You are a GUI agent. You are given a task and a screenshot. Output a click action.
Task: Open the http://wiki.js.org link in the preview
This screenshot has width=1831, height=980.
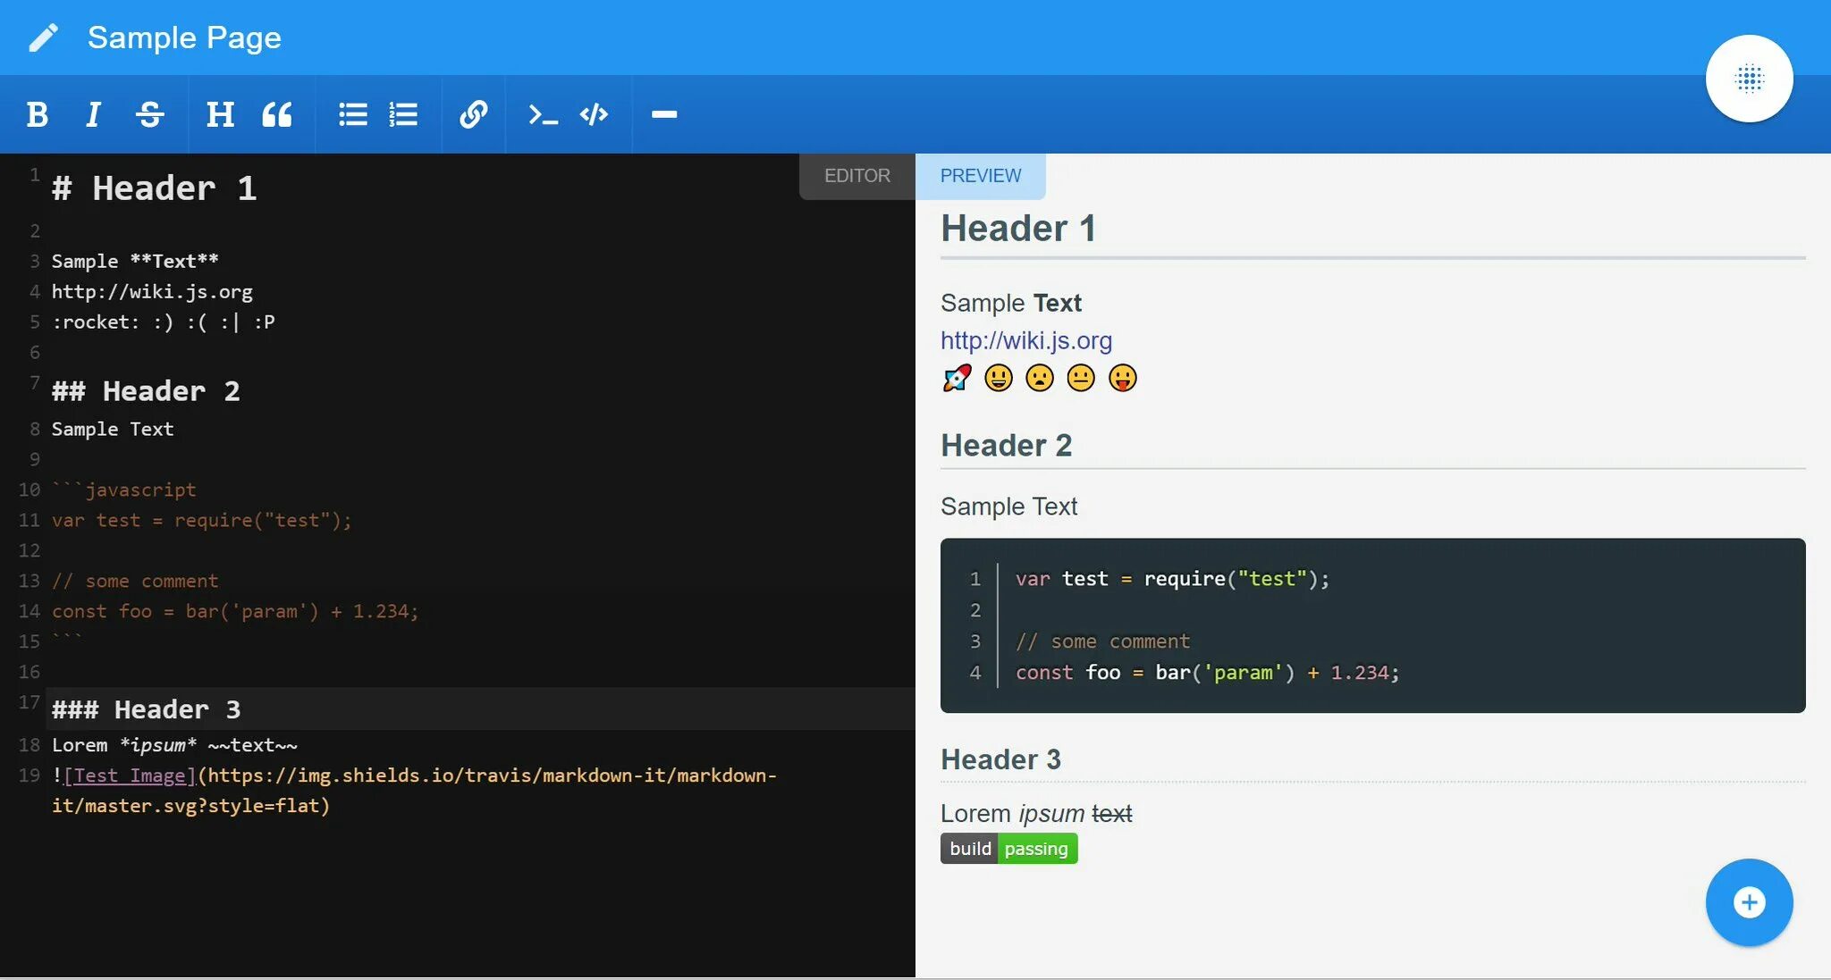click(1026, 340)
